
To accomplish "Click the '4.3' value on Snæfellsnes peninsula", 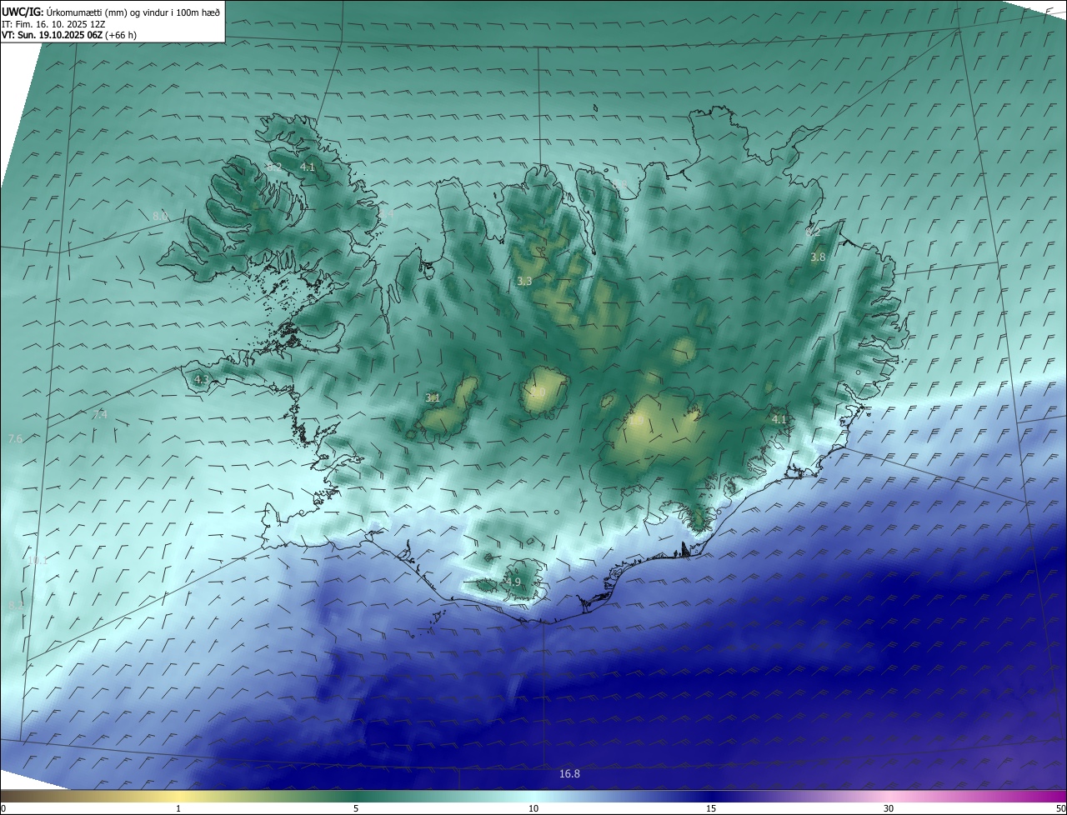I will [x=201, y=379].
